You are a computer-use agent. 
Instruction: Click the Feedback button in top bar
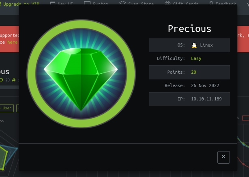tap(225, 4)
